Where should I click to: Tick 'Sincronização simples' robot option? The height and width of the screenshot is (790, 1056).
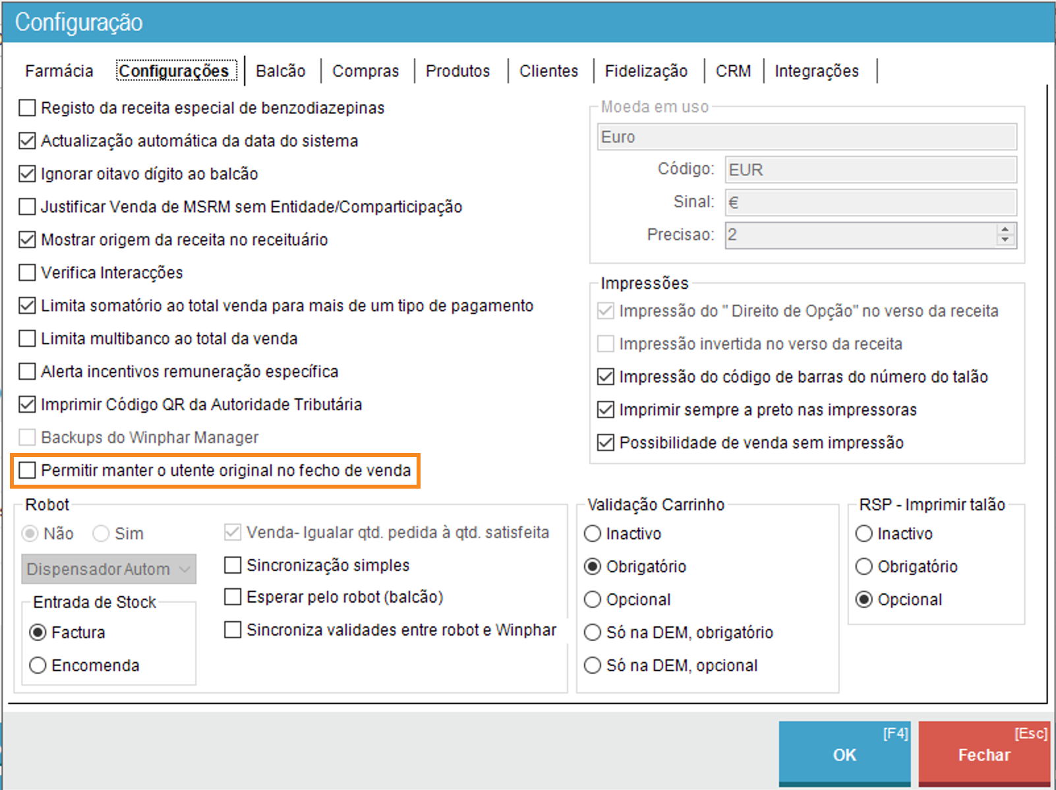pos(233,565)
